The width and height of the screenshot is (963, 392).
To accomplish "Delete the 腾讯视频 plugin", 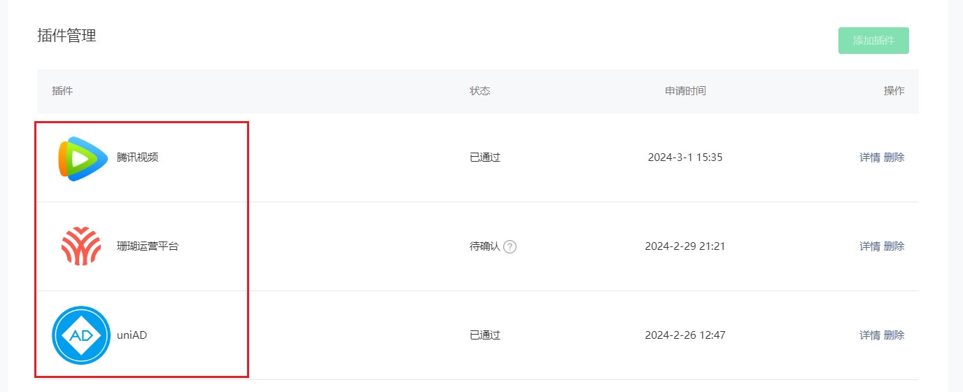I will [894, 157].
